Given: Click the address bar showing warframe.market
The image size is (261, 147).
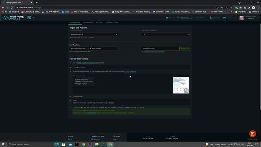Looking at the screenshot, I should pos(115,7).
